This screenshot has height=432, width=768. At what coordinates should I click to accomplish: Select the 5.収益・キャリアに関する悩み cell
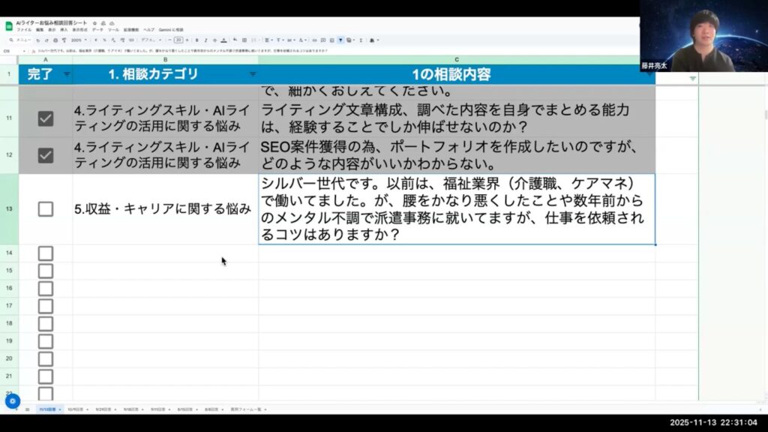click(165, 209)
